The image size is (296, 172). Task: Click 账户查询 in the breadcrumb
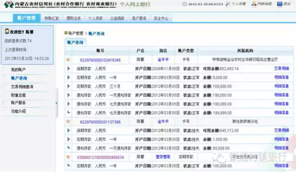pos(96,34)
